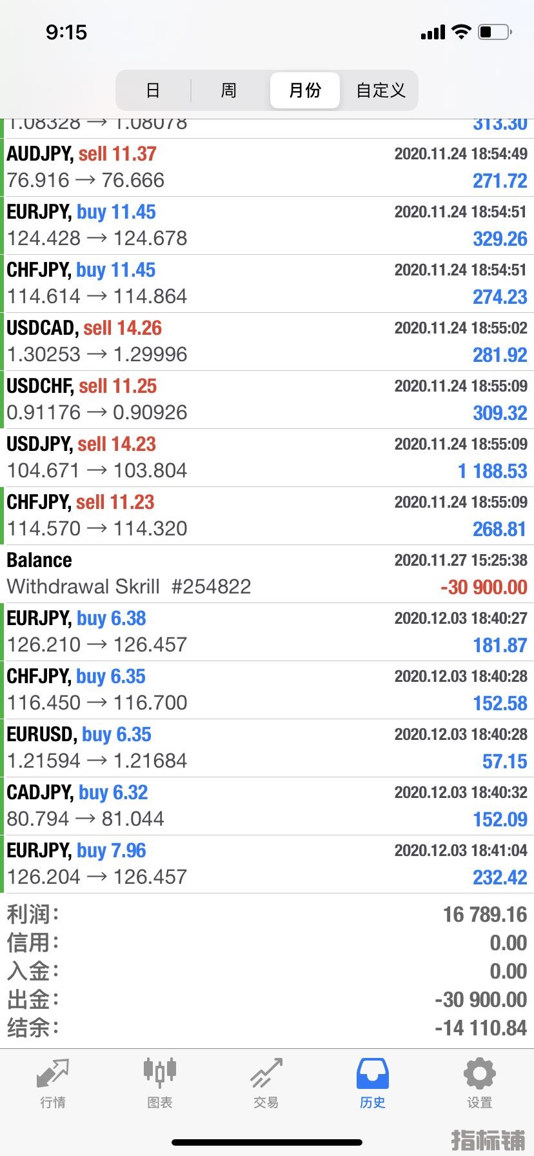This screenshot has height=1156, width=534.
Task: Open the USDJPY sell 14.23 trade
Action: tap(267, 458)
